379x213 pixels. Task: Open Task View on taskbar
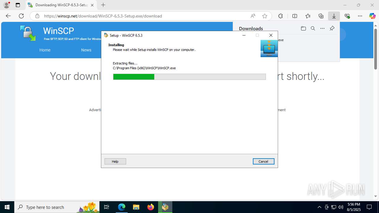[x=107, y=207]
